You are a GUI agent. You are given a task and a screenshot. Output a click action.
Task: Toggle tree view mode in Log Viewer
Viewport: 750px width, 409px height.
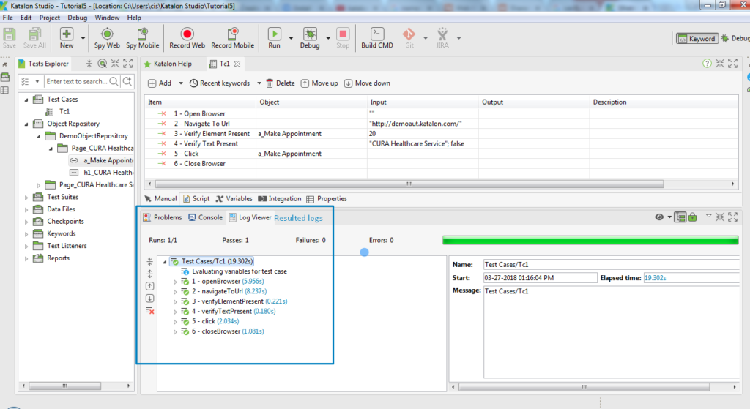tap(680, 217)
